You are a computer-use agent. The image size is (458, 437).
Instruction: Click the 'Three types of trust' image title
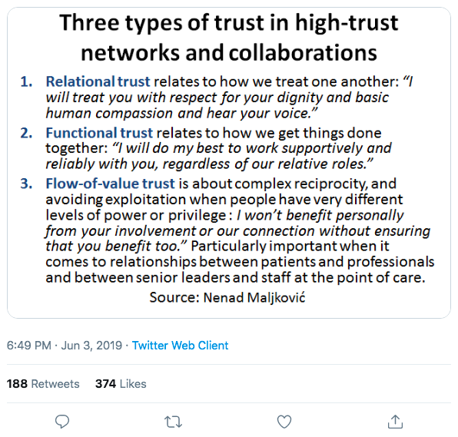[x=229, y=38]
